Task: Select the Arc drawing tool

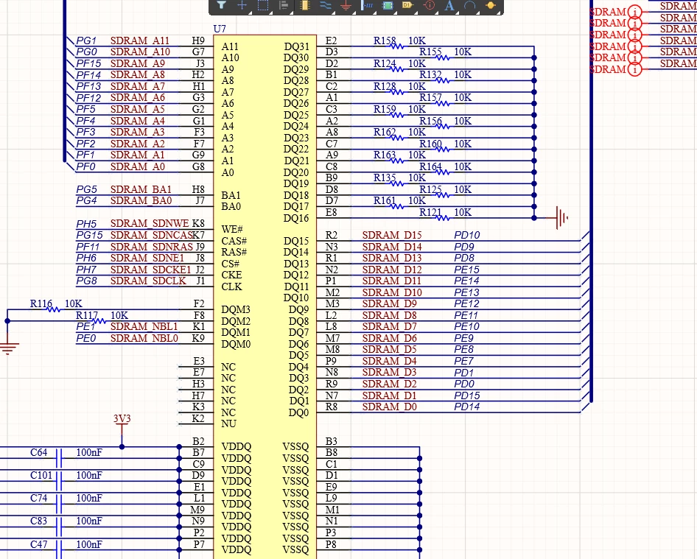Action: [x=470, y=5]
